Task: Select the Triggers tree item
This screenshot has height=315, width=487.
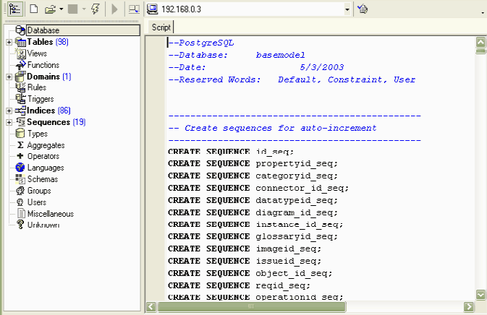Action: click(x=41, y=99)
